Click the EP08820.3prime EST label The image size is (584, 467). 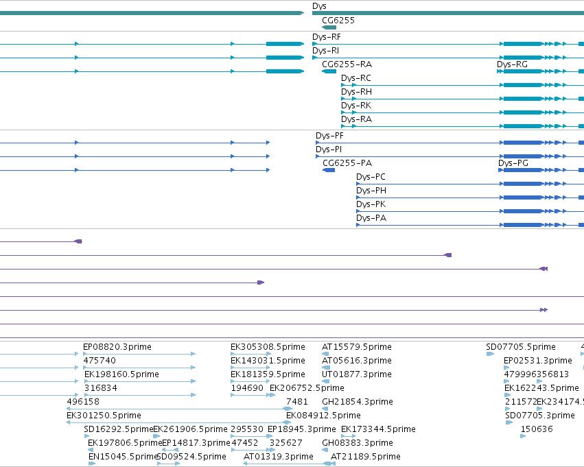(x=117, y=347)
